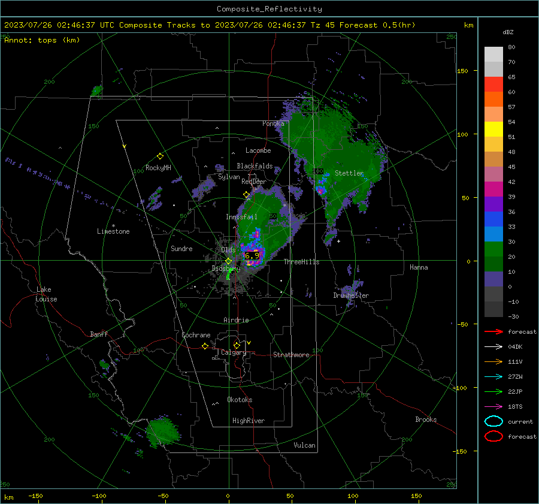Click the green storm track at Didsbury
This screenshot has height=504, width=539.
(x=229, y=274)
